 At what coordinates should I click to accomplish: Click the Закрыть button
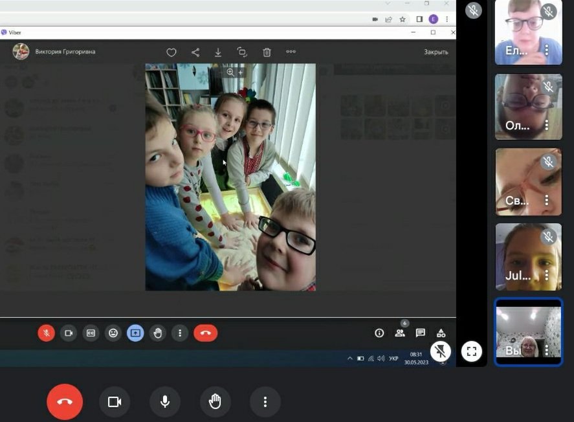(x=436, y=52)
